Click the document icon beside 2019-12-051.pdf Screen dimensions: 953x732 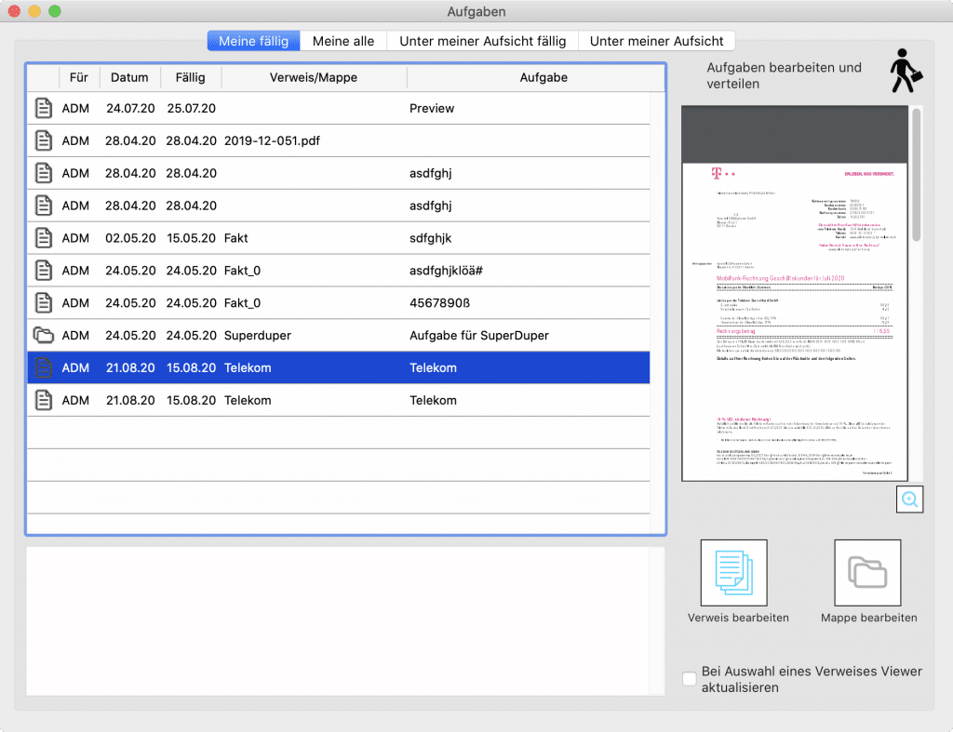[x=43, y=140]
